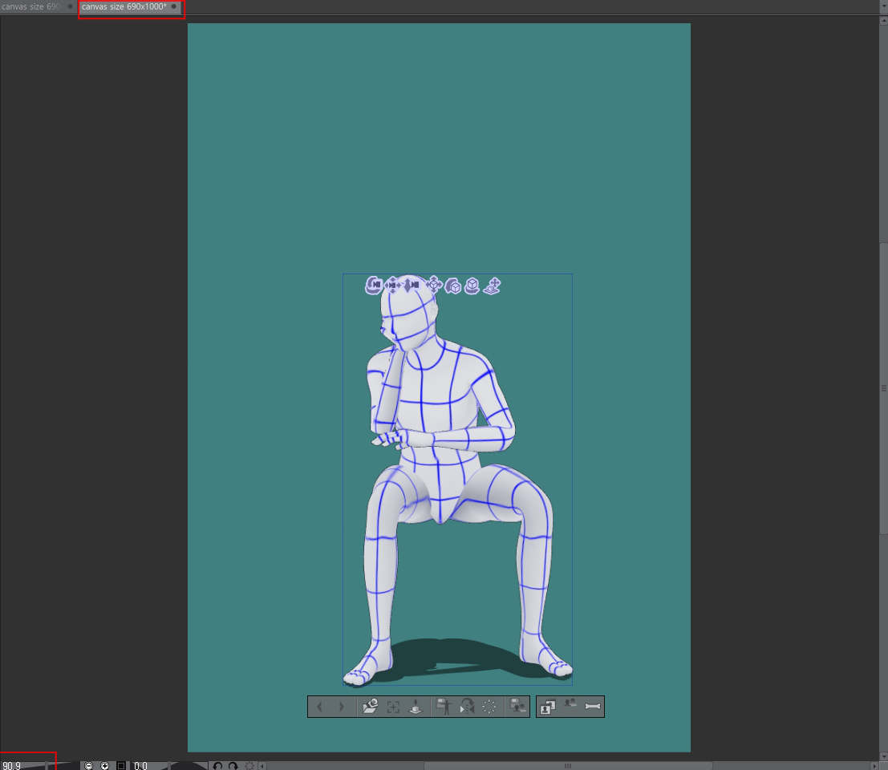Close the first 'canvas size 690' tab

click(x=71, y=6)
